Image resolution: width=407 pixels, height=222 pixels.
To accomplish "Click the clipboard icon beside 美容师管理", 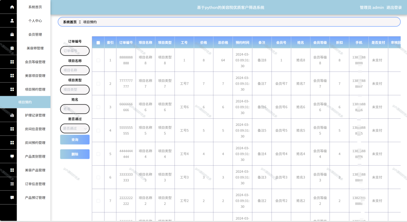I will 12,48.
